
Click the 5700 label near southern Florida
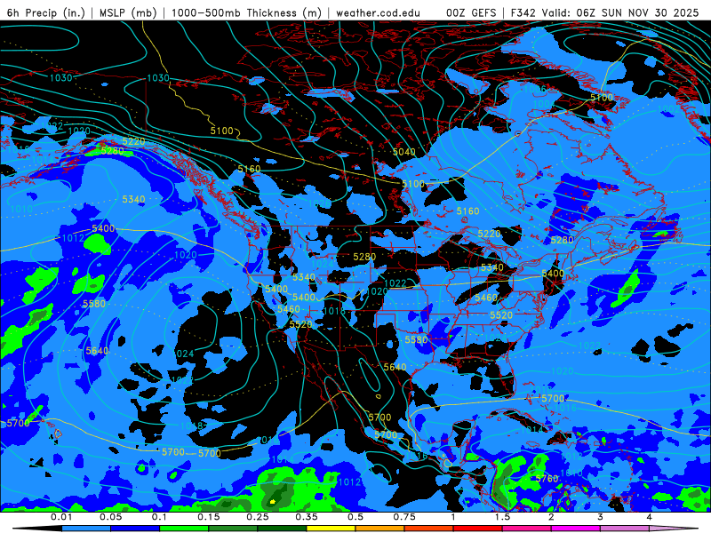pos(553,398)
